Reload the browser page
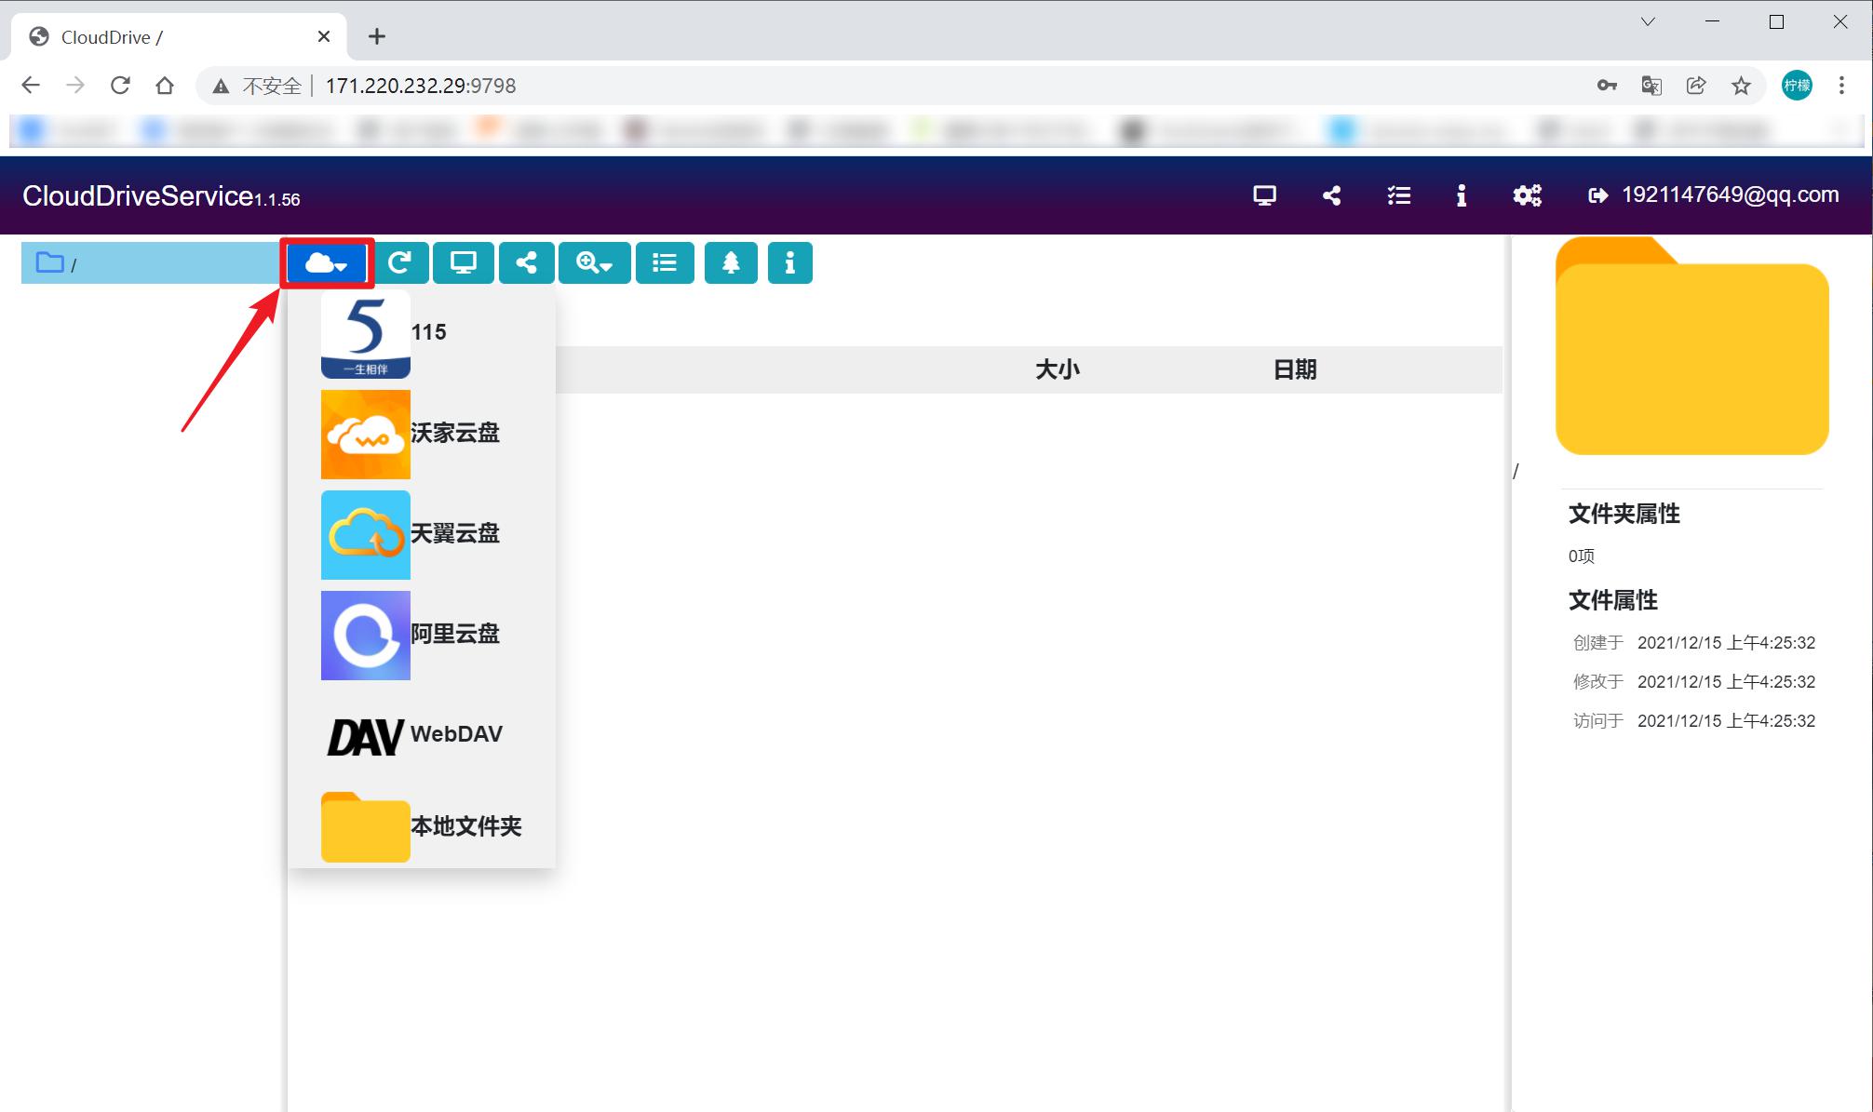The width and height of the screenshot is (1873, 1112). [x=120, y=86]
